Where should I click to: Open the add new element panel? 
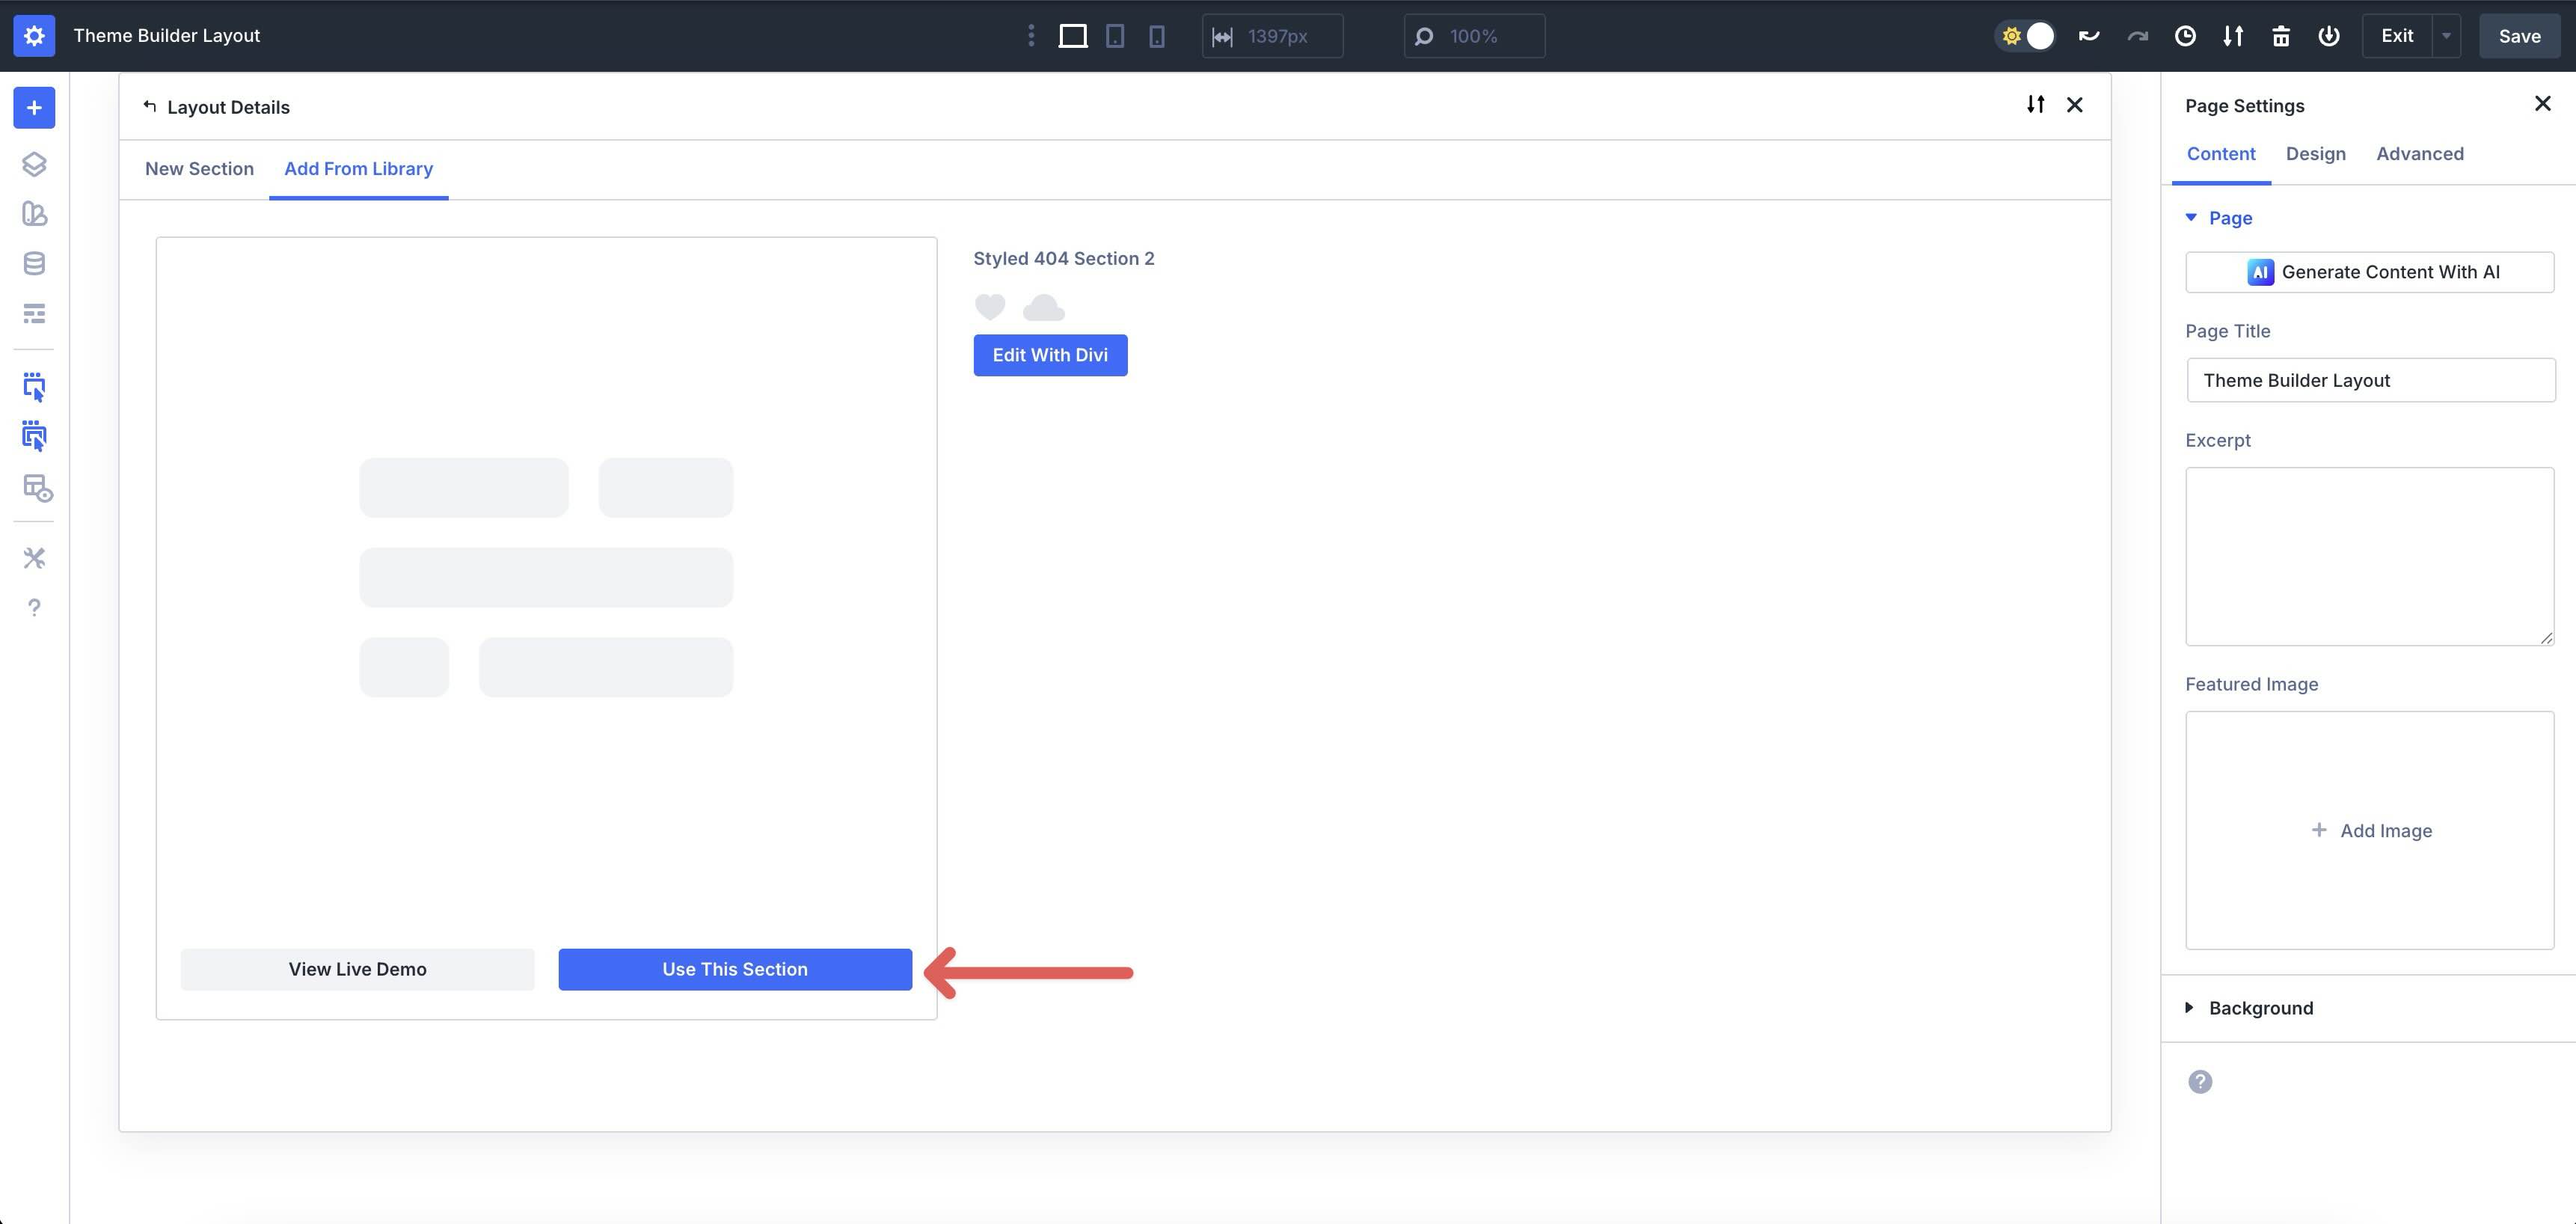[x=34, y=107]
